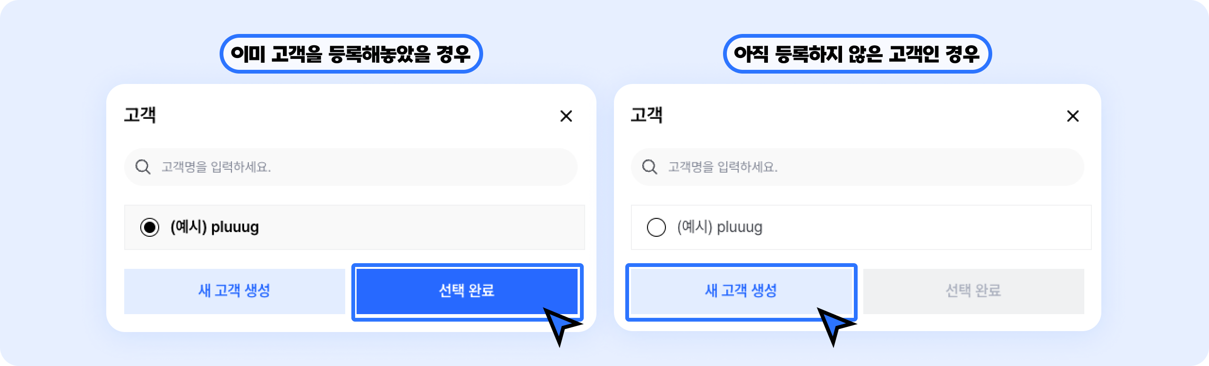Click the greyed-out 선택 완료 button
Viewport: 1209px width, 366px height.
973,291
